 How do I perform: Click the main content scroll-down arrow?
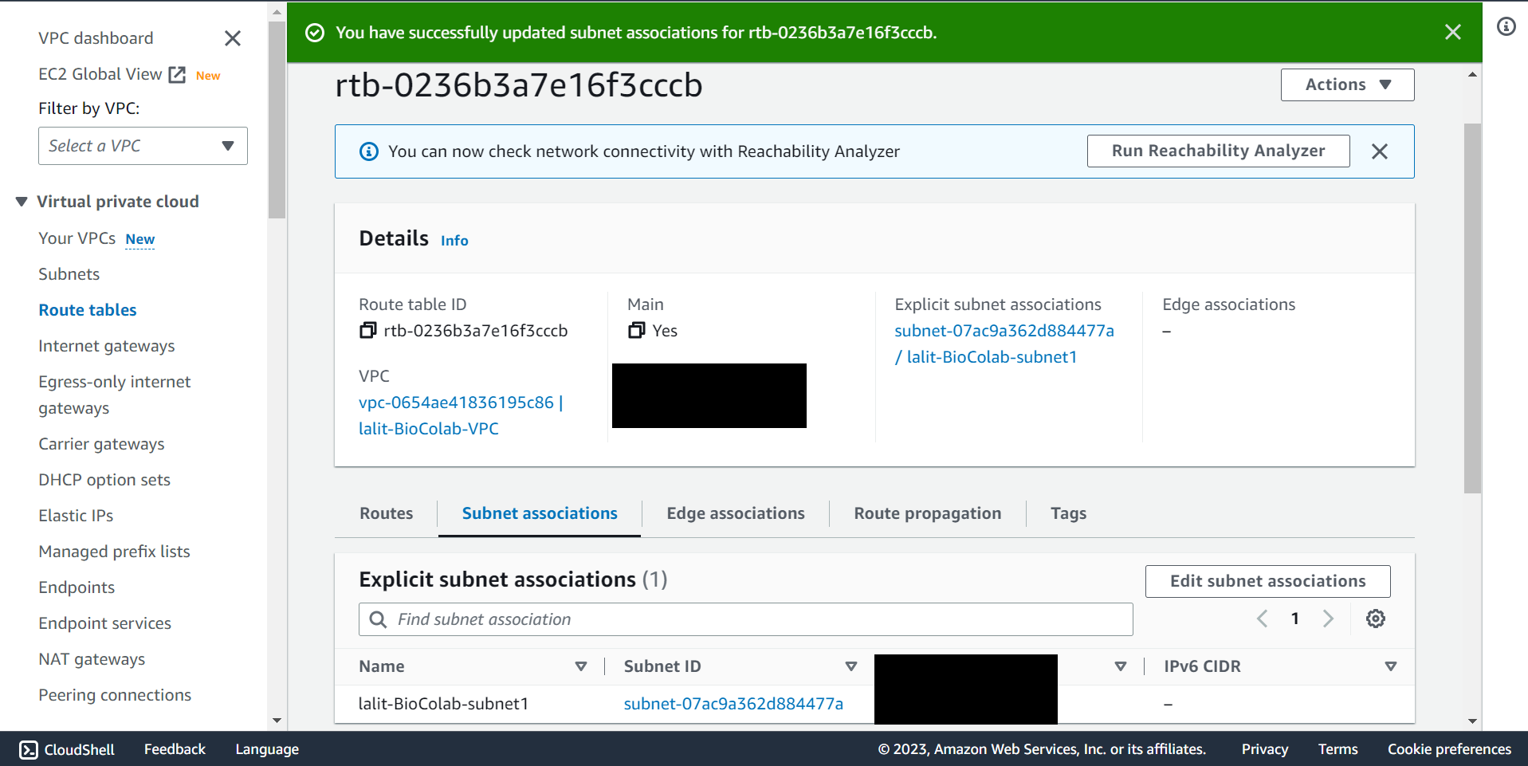click(x=1472, y=721)
